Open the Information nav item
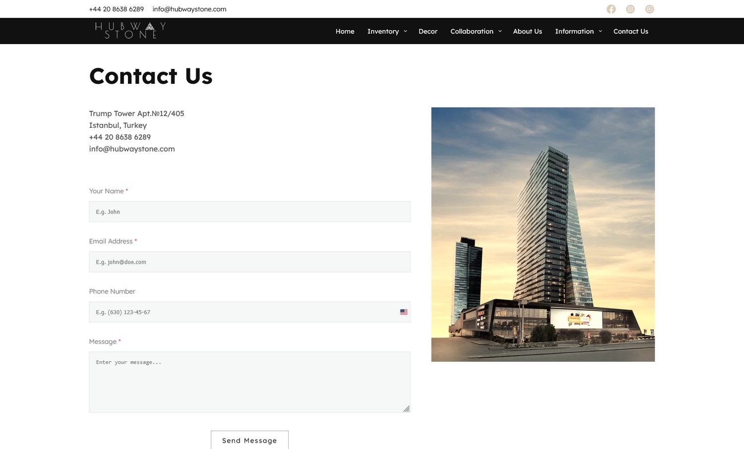Viewport: 744px width, 449px height. (574, 31)
